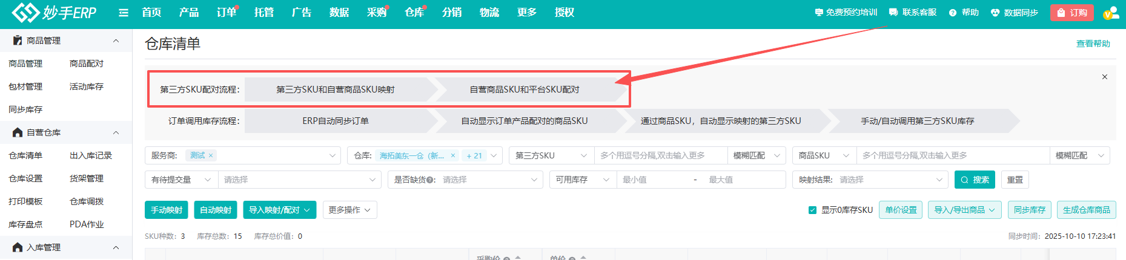Open the user avatar at top right
This screenshot has width=1126, height=260.
coord(1111,13)
